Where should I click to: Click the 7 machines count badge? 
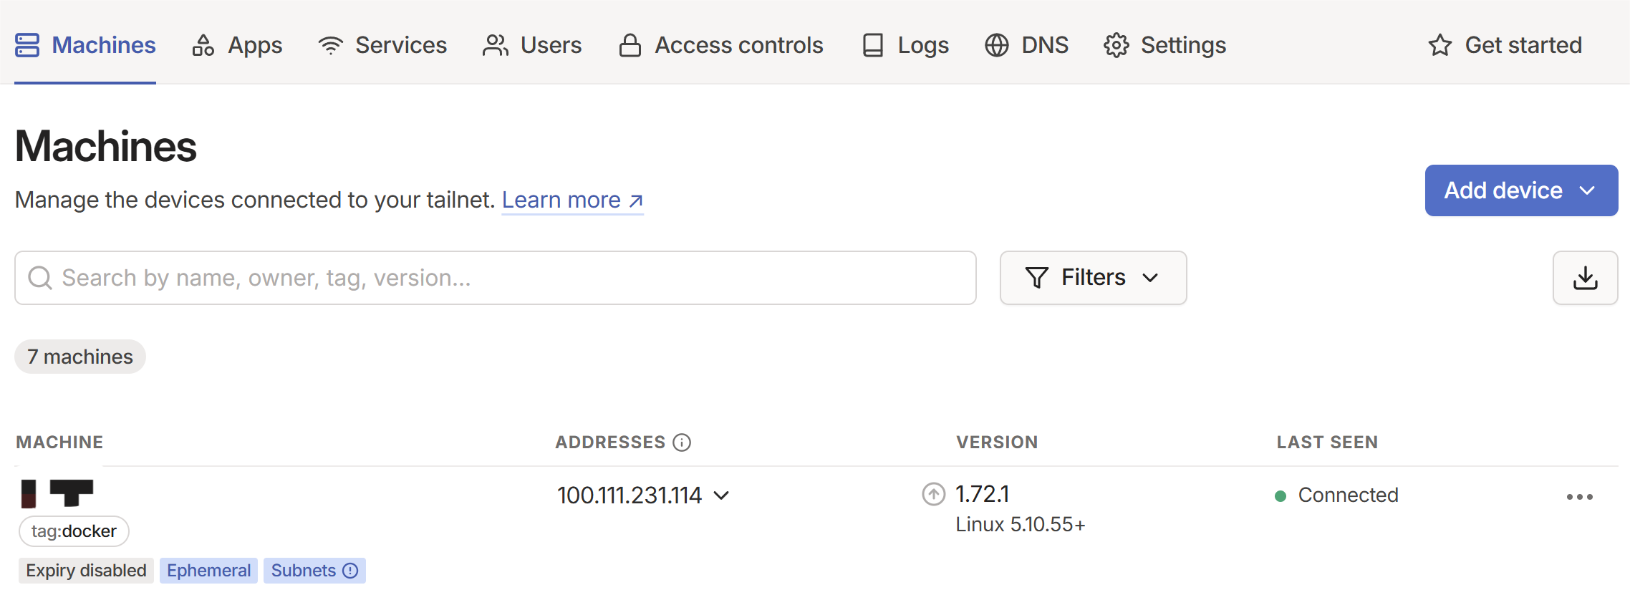80,357
